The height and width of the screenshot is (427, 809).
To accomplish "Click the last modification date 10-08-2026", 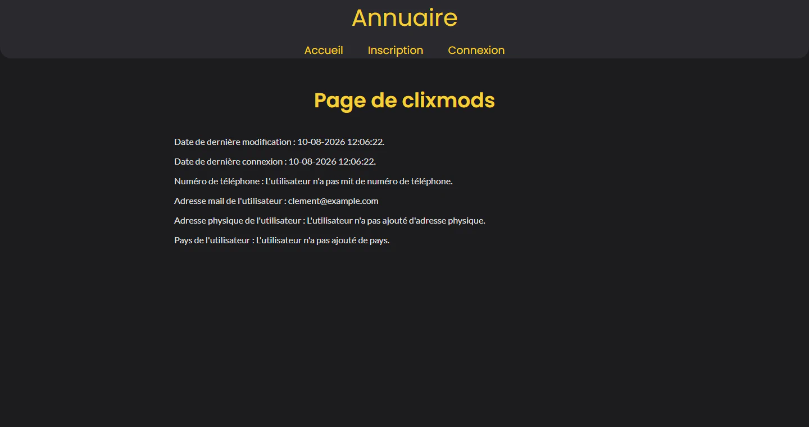I will pos(321,142).
